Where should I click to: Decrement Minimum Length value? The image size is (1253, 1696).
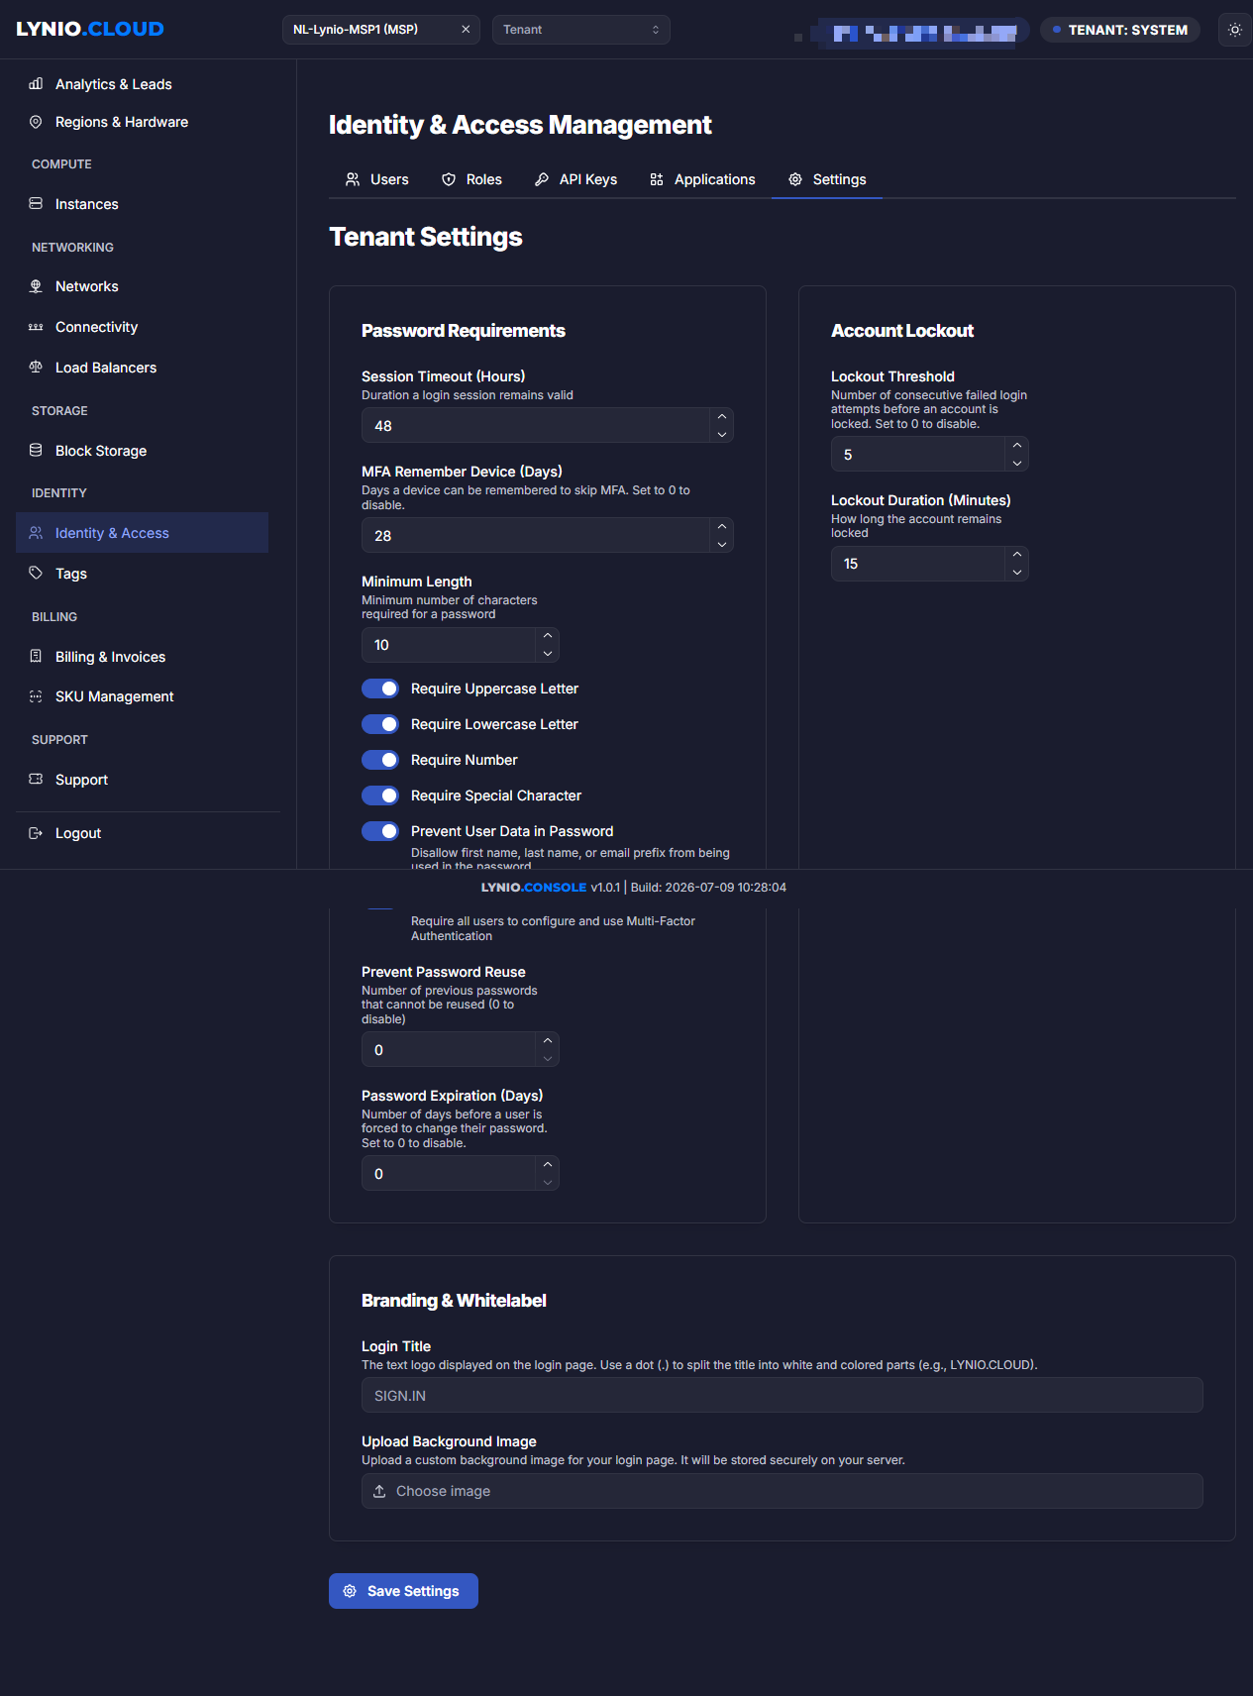click(548, 653)
